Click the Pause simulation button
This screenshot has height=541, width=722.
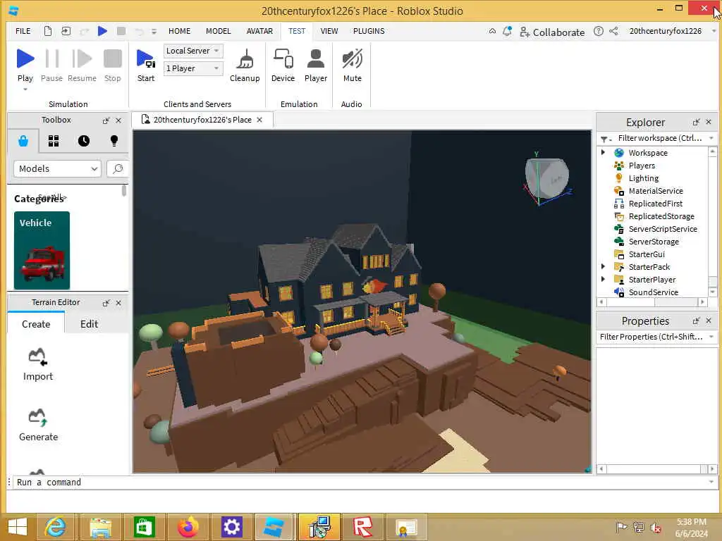click(x=51, y=65)
